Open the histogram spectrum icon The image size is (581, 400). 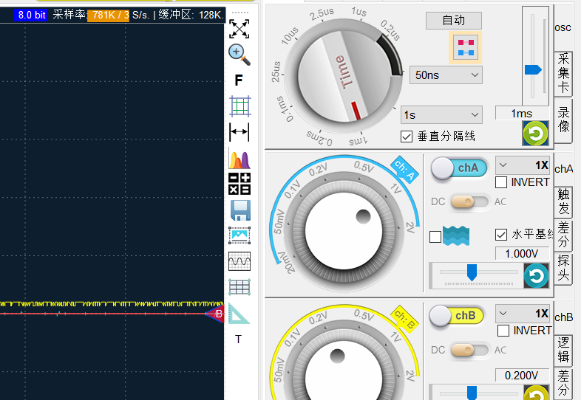tap(239, 159)
